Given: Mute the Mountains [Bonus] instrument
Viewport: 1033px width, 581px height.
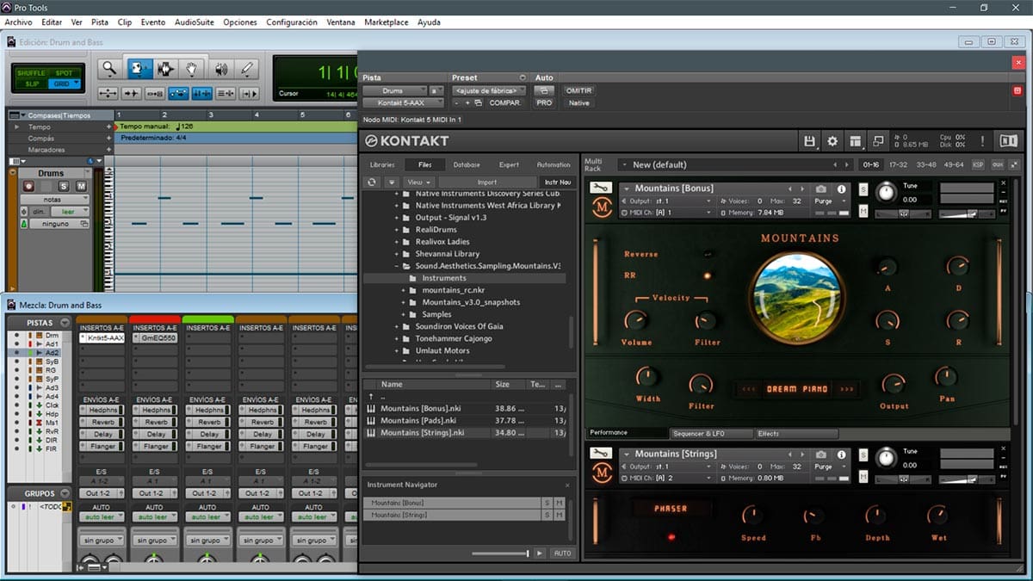Looking at the screenshot, I should tap(863, 211).
